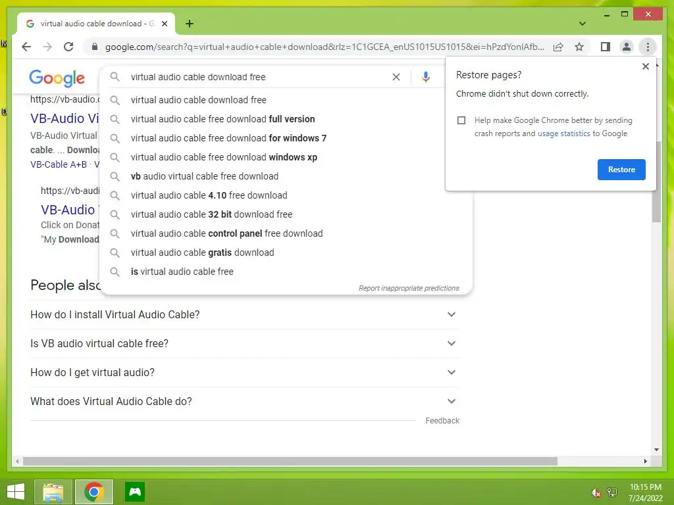Open the clock showing 10:15 PM

click(x=645, y=493)
